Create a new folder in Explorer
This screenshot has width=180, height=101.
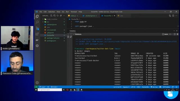[x=54, y=16]
